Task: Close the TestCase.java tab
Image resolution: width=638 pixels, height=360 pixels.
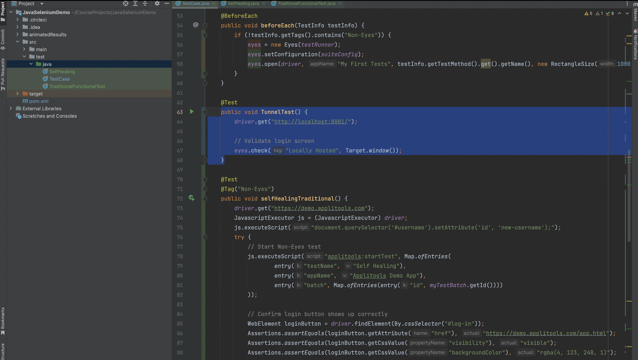Action: click(x=214, y=3)
